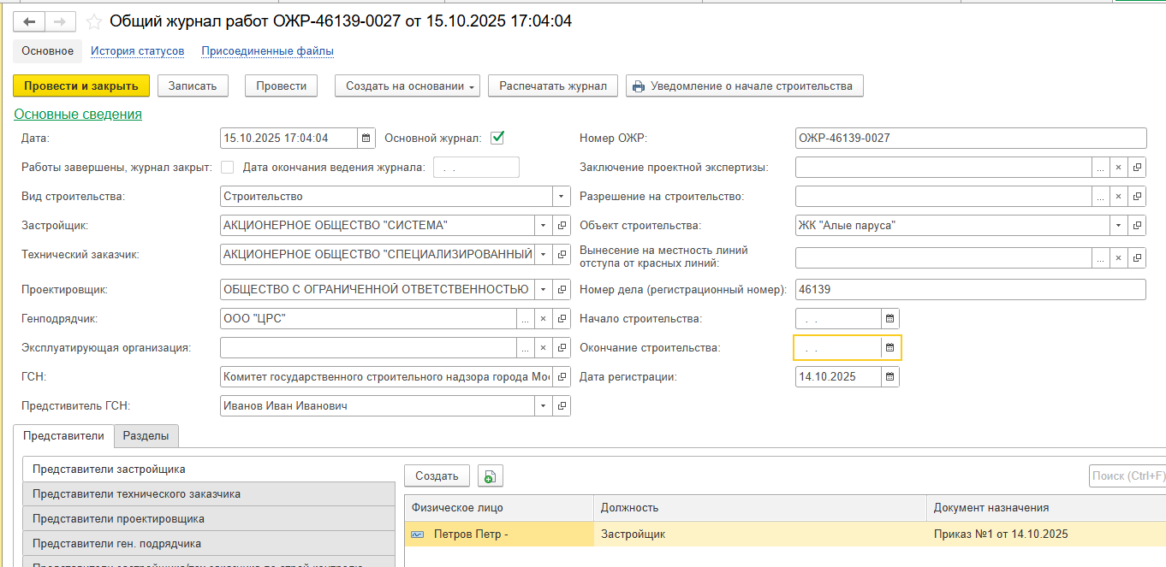This screenshot has height=567, width=1166.
Task: Click green add-copy icon next to Создать
Action: 491,476
